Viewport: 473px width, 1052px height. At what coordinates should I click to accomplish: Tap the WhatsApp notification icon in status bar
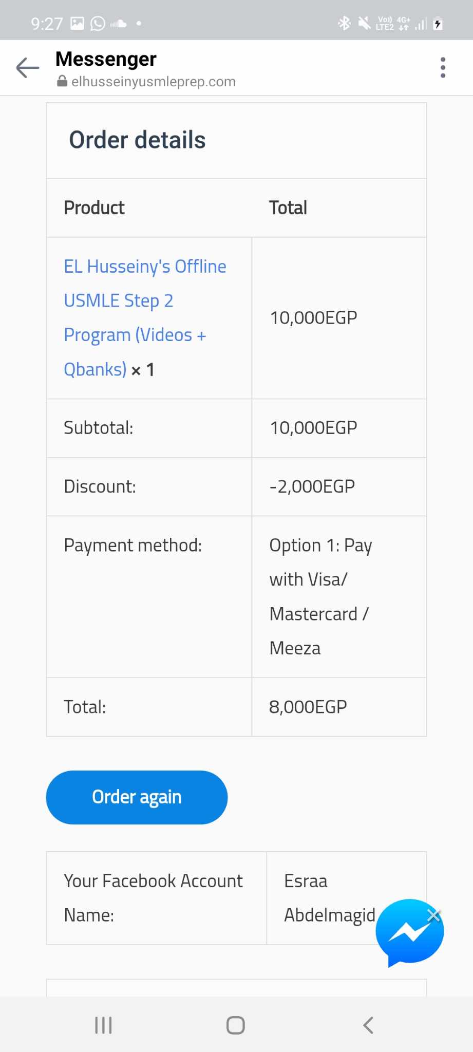tap(98, 24)
